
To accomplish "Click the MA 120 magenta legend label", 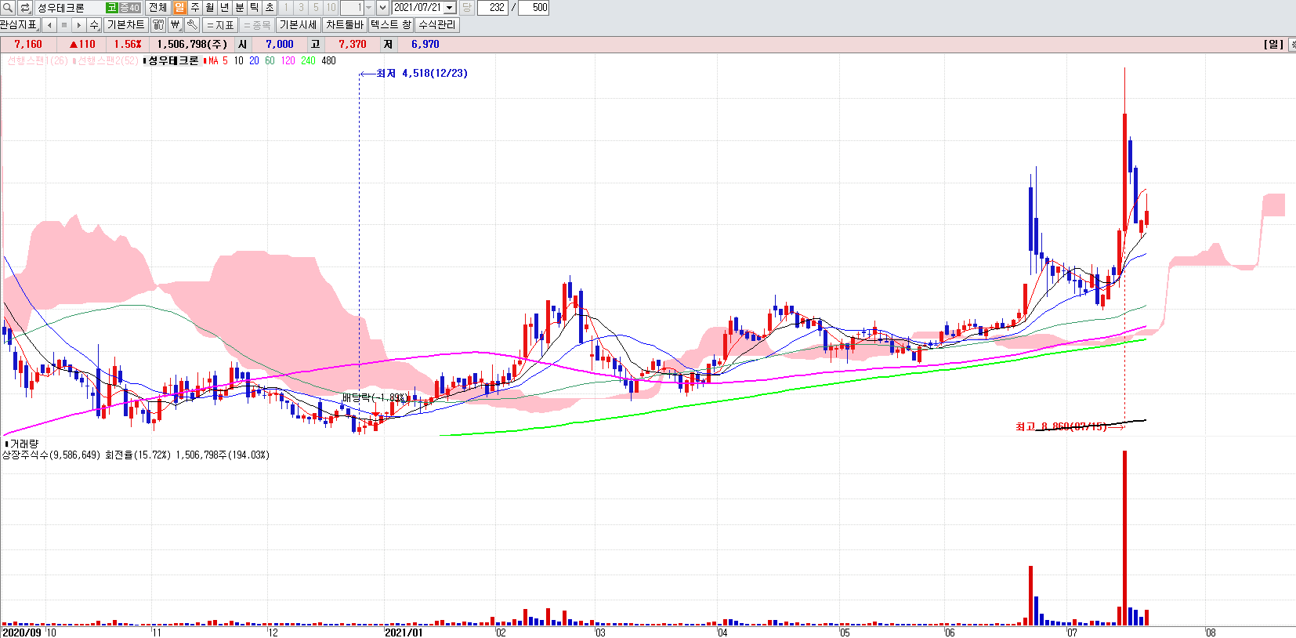I will pos(288,60).
